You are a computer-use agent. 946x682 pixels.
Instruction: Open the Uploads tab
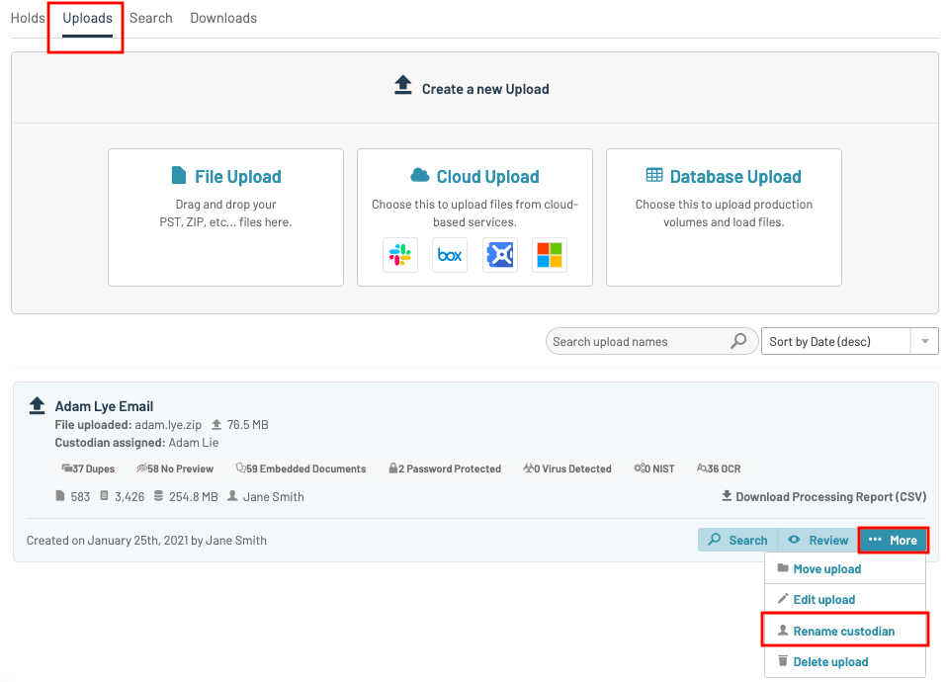[x=87, y=18]
